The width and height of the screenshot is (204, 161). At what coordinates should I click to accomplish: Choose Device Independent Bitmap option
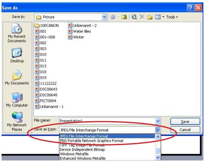[107, 149]
